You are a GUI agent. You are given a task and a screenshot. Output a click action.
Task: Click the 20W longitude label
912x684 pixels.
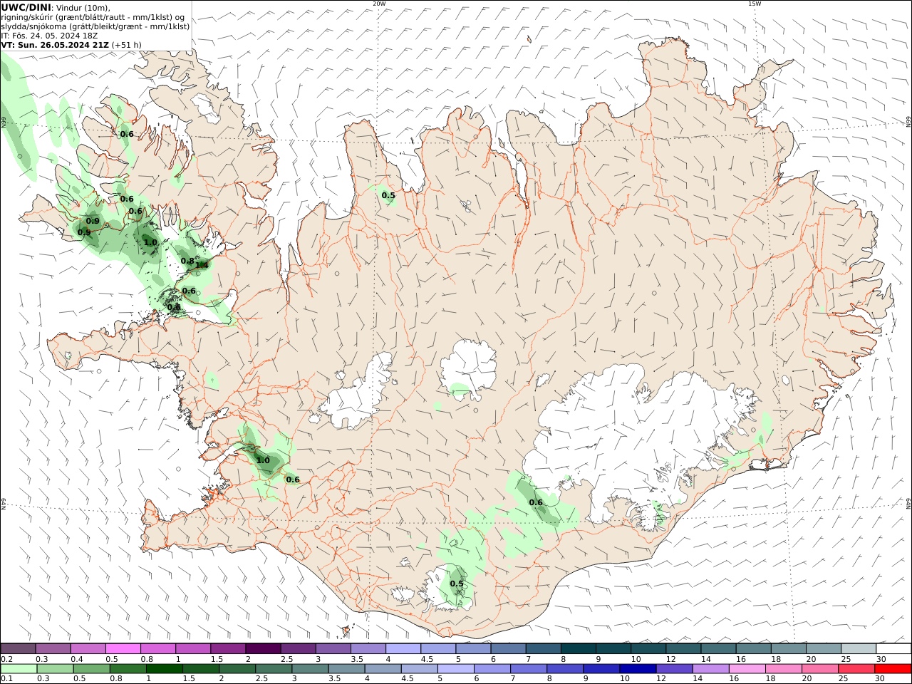click(379, 4)
